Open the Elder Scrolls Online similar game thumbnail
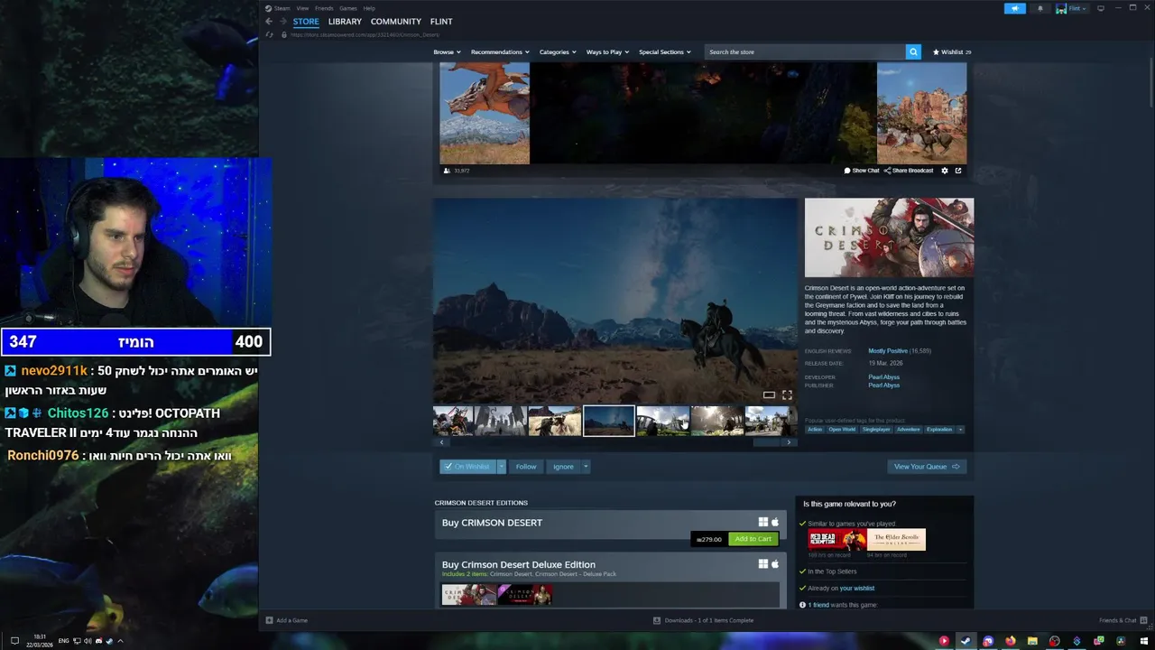1155x650 pixels. 896,540
